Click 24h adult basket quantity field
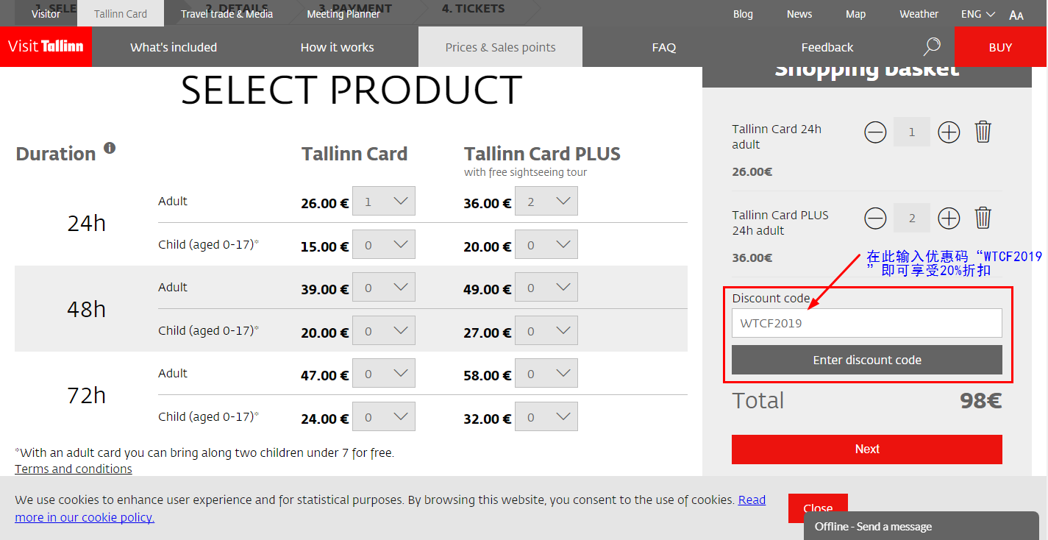Screen dimensions: 1048x540 [912, 132]
